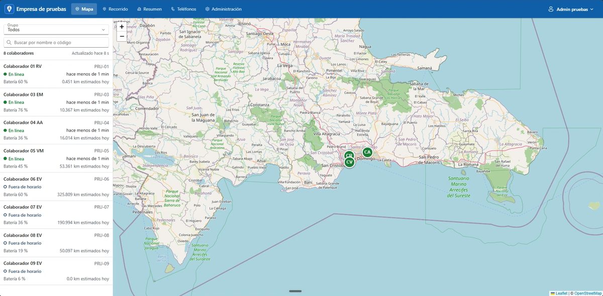Click the PRU-01 code label

pos(102,66)
